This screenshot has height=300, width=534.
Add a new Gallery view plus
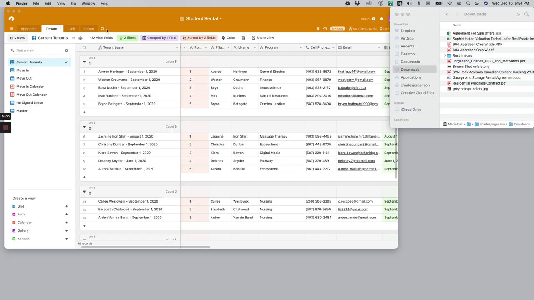[66, 230]
